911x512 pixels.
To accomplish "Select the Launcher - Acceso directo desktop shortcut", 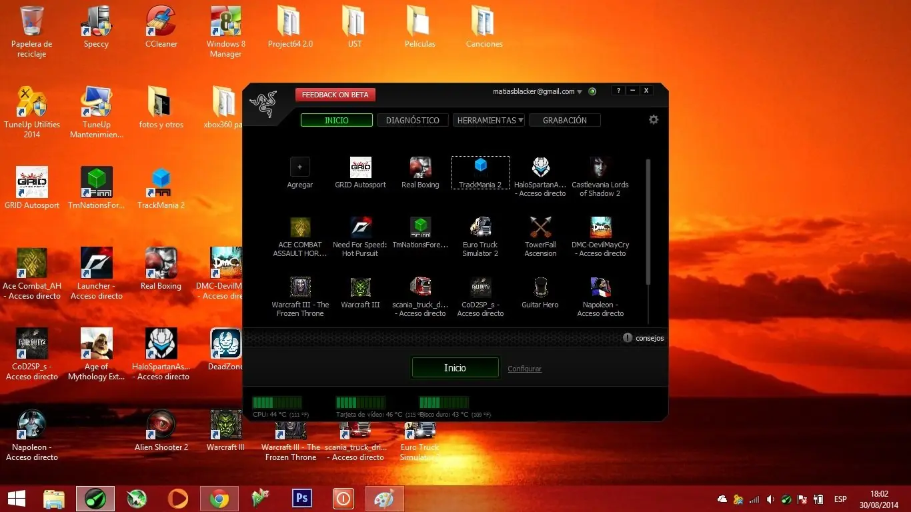I will pos(97,274).
